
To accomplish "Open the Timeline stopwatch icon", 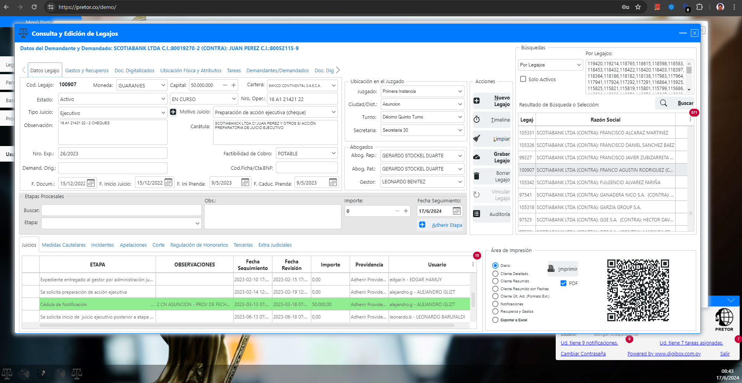I will 477,120.
